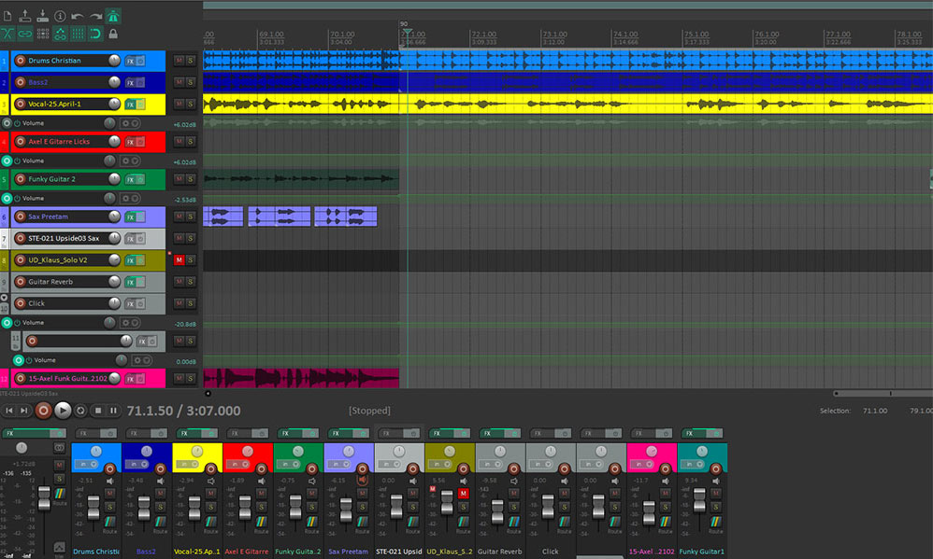The height and width of the screenshot is (559, 933).
Task: Toggle the snap magnet icon
Action: [95, 35]
